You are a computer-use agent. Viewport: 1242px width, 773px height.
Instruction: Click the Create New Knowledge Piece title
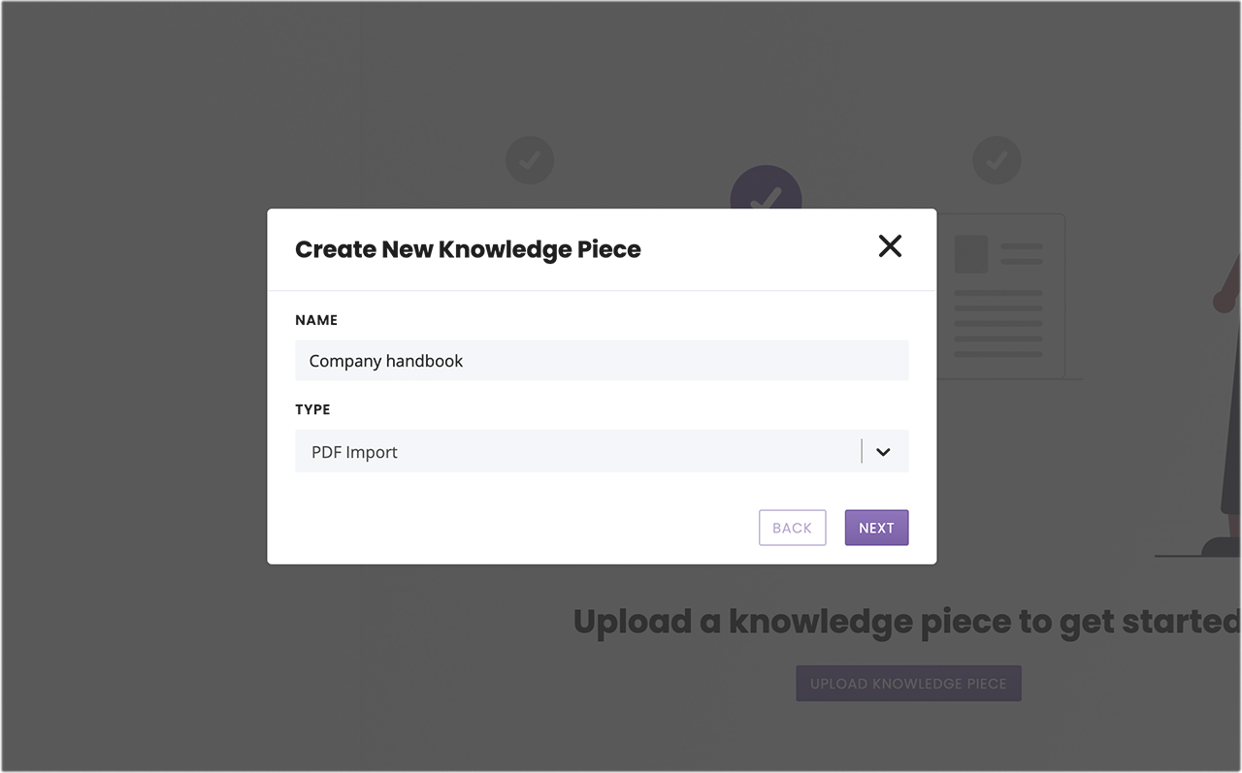click(468, 249)
